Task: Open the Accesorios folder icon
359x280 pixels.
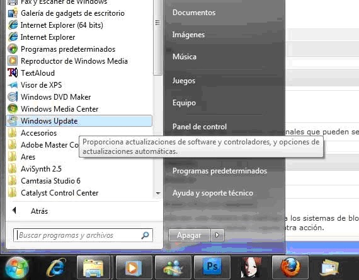Action: [x=13, y=133]
